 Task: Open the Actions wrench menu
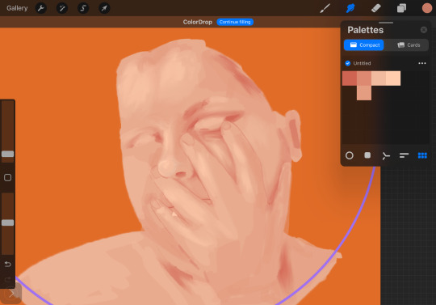tap(41, 8)
